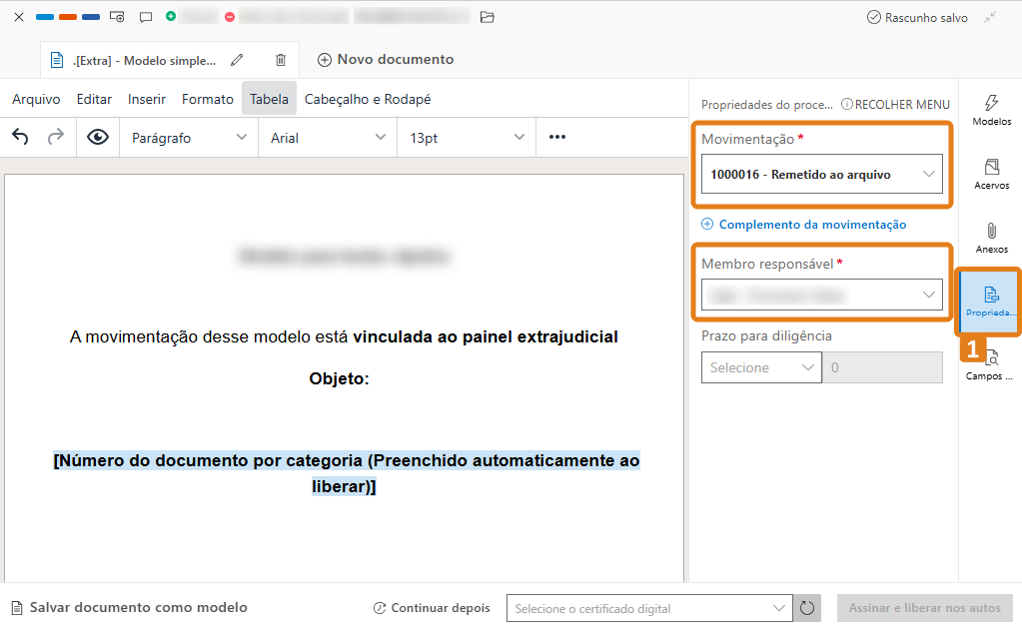Refresh the digital certificate list
The image size is (1022, 628).
(x=804, y=608)
